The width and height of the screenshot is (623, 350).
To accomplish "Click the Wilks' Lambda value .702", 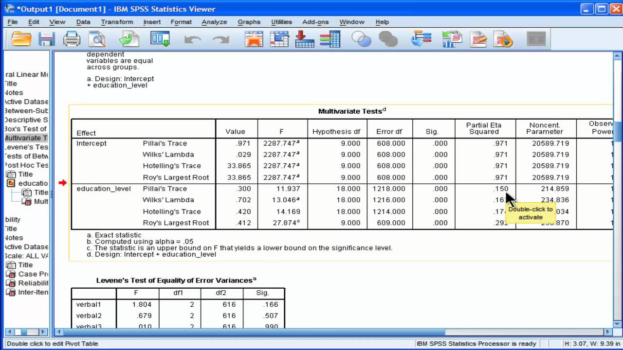I will 243,200.
